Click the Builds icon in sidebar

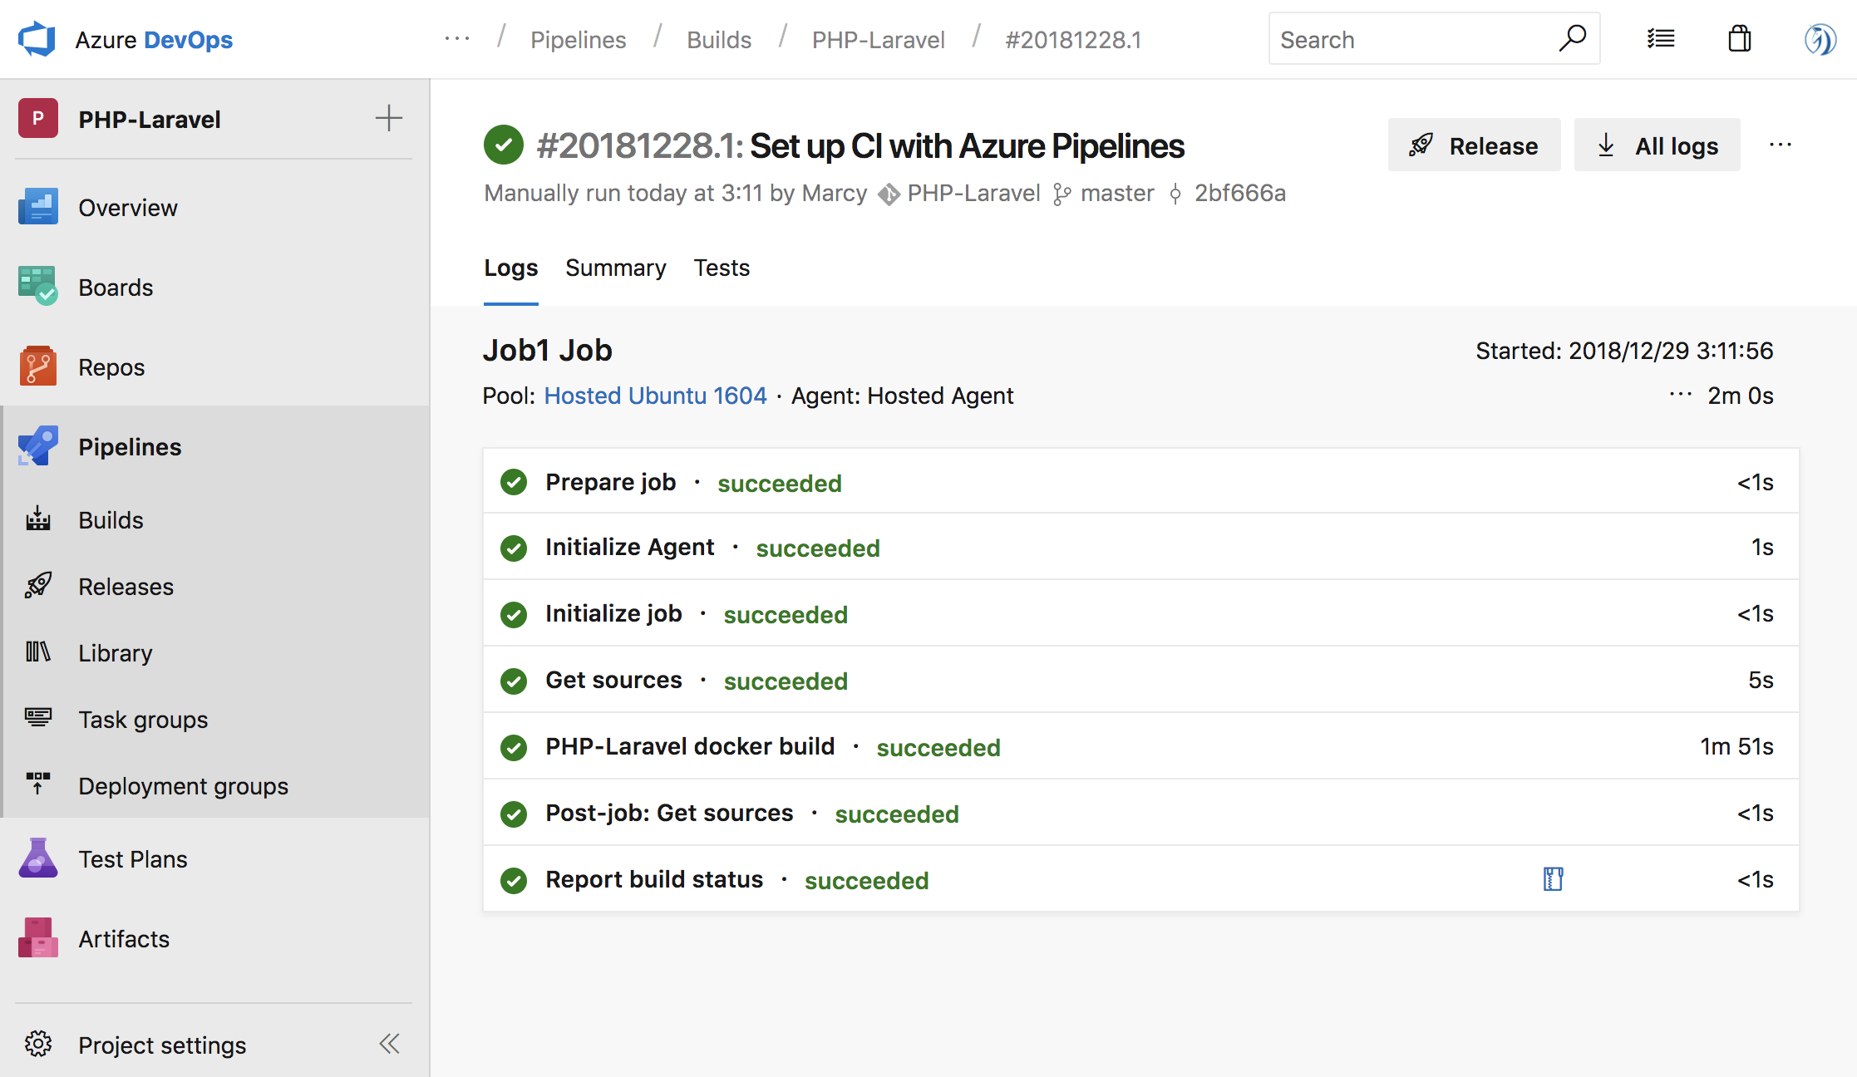[38, 518]
